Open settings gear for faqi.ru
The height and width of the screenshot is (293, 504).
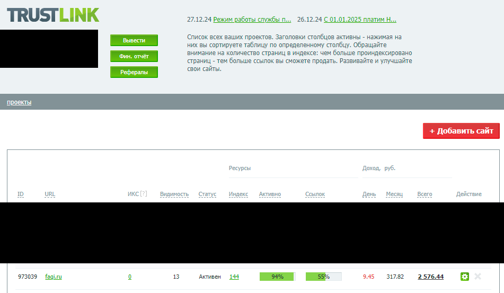[x=464, y=277]
